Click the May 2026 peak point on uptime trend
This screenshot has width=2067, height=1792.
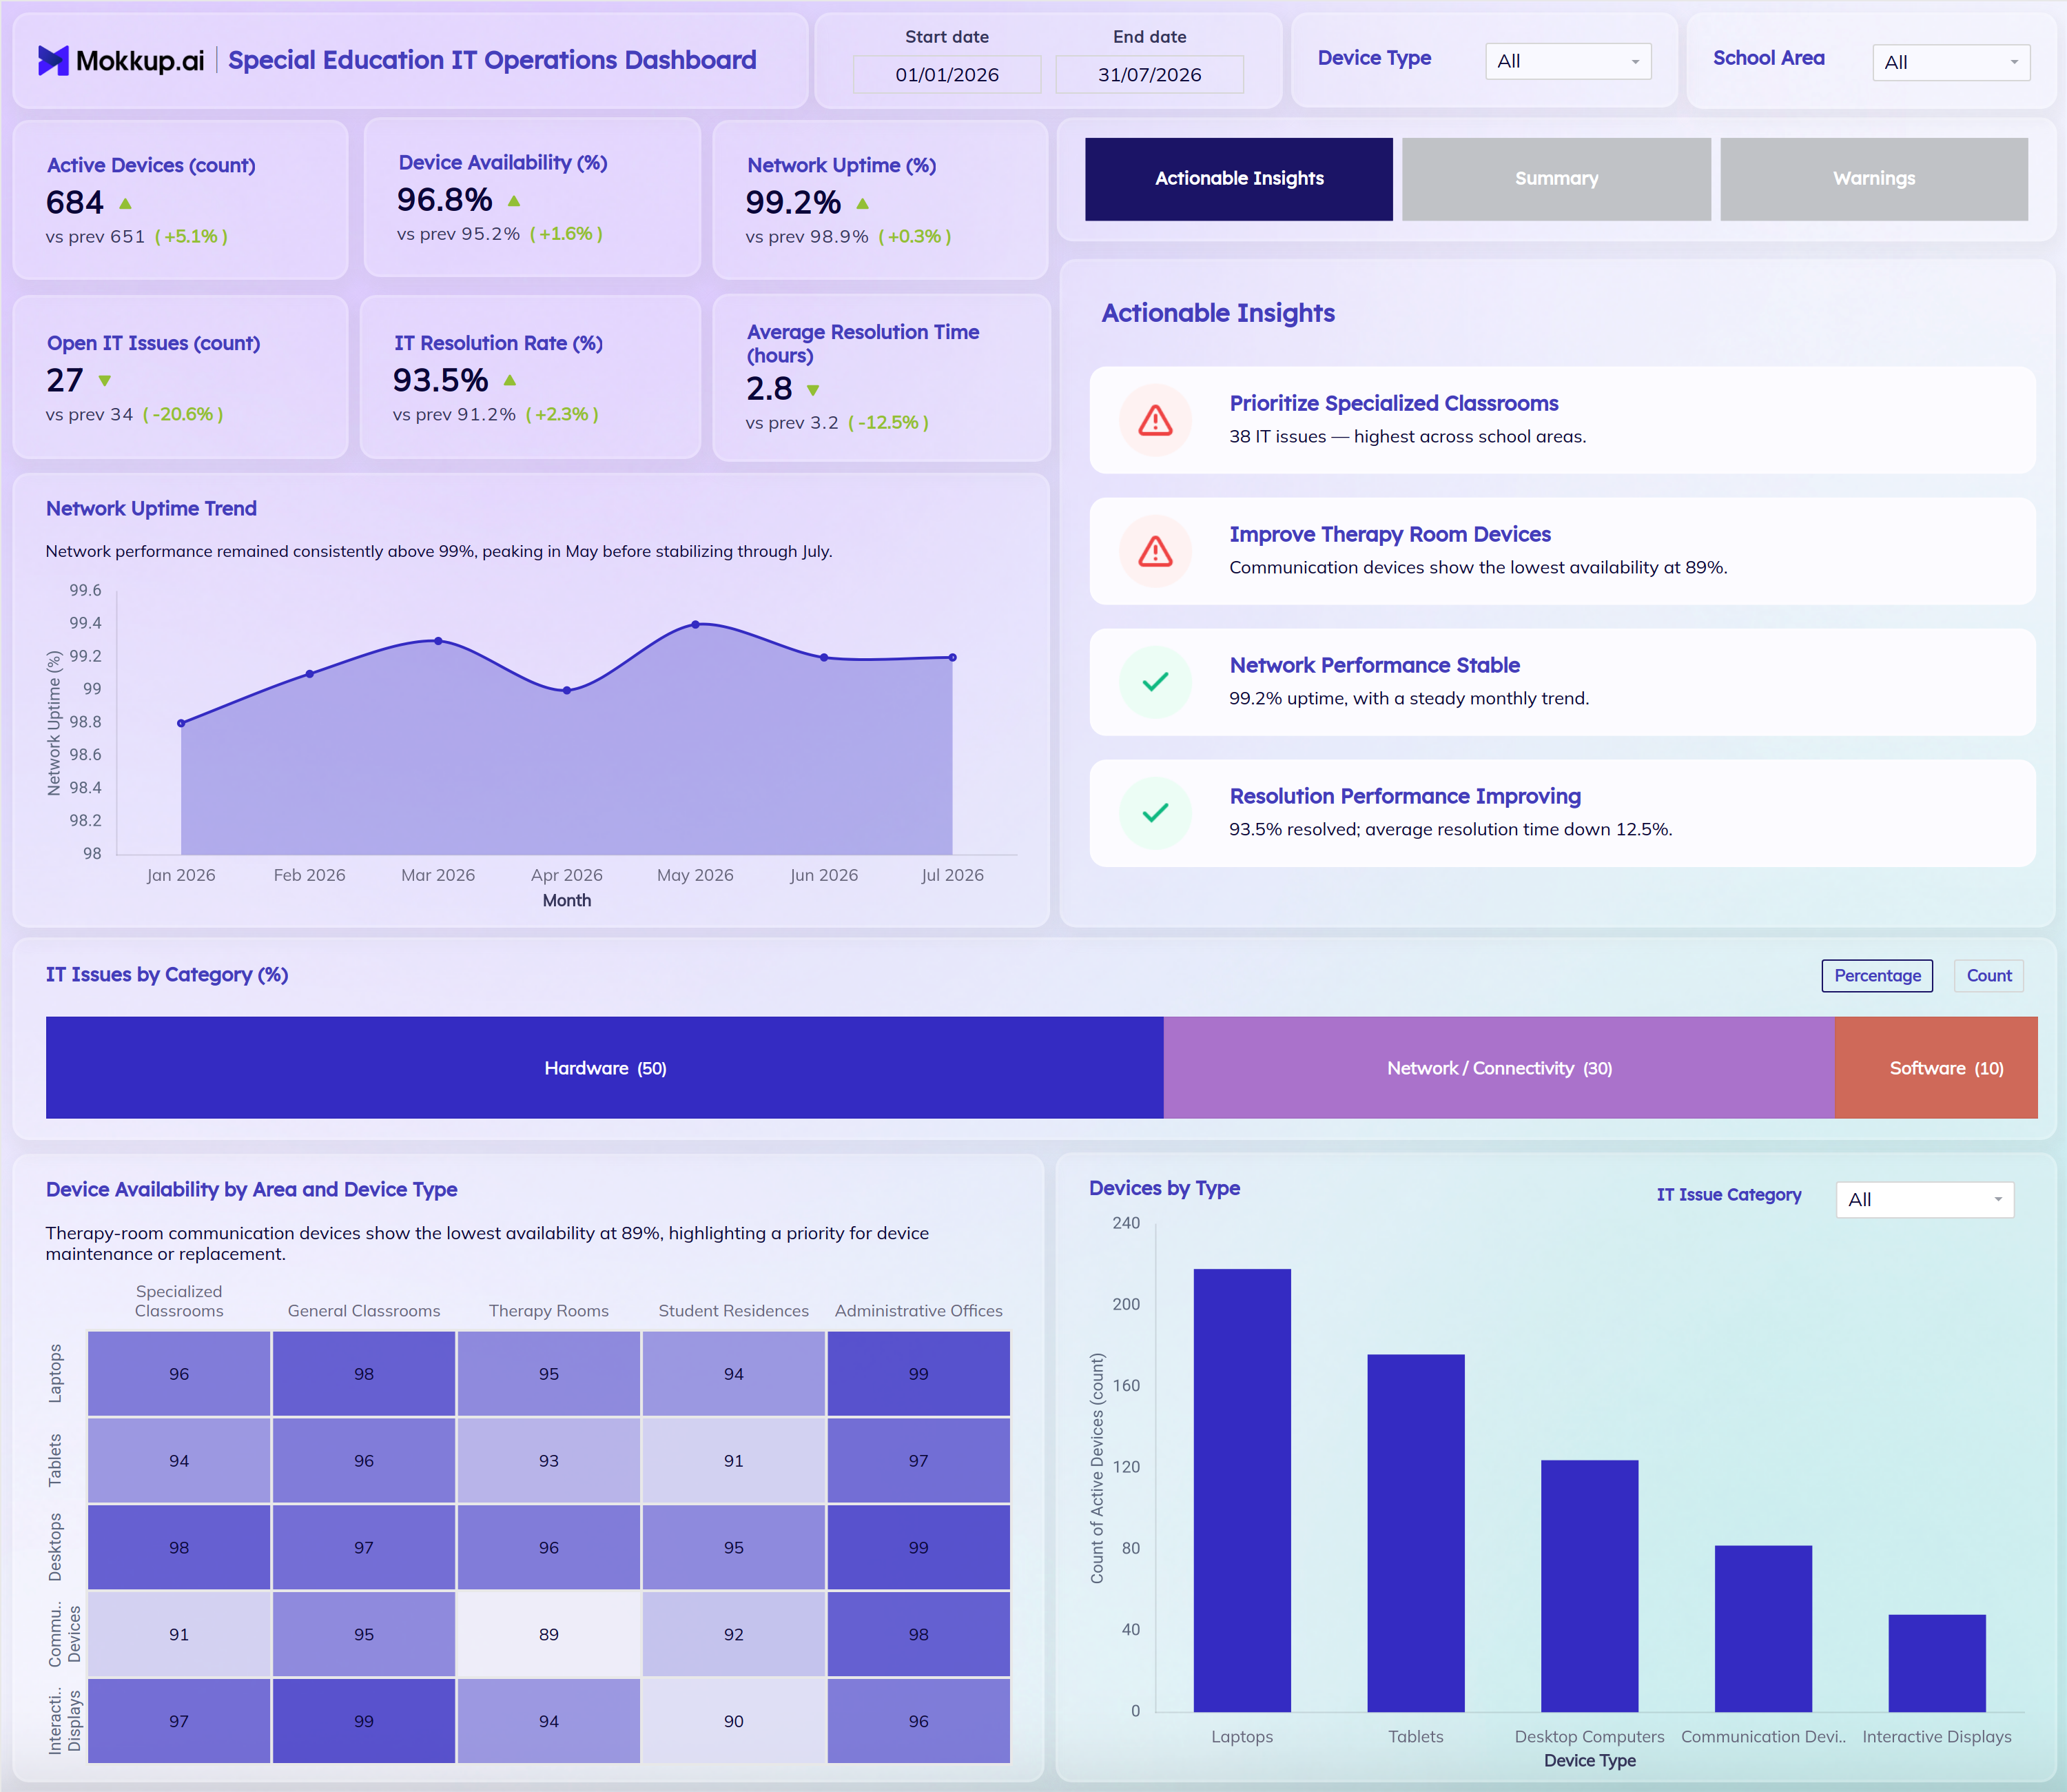tap(696, 625)
